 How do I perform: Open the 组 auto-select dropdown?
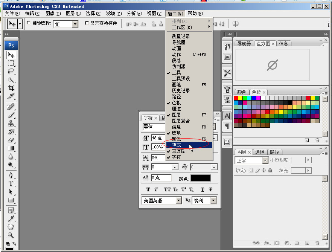(x=75, y=24)
